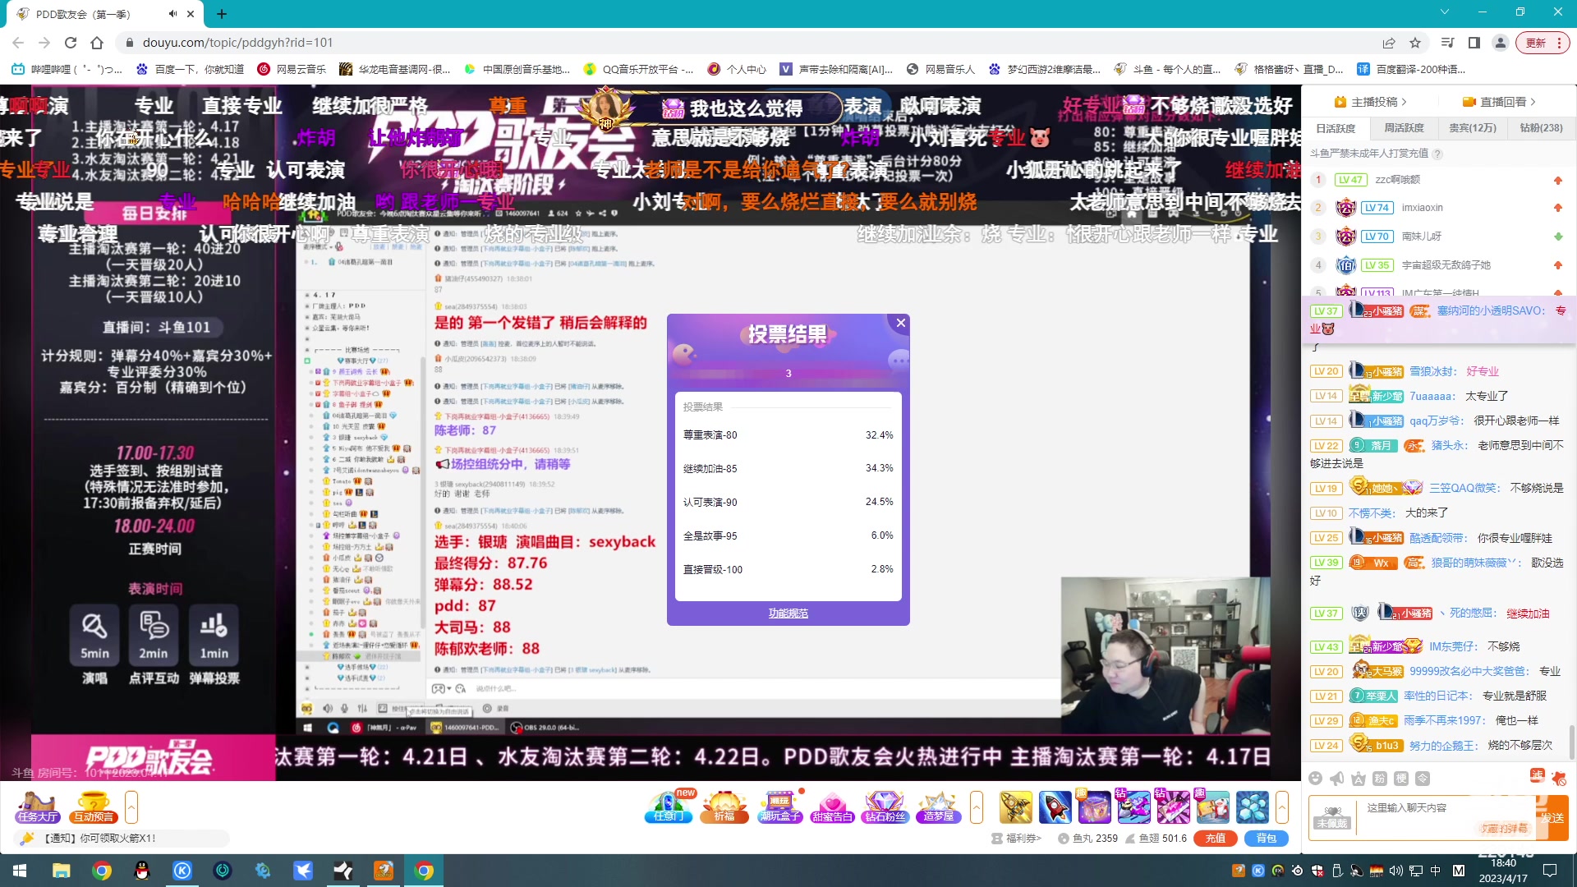1577x887 pixels.
Task: Open the Windows notification center
Action: click(x=1550, y=871)
